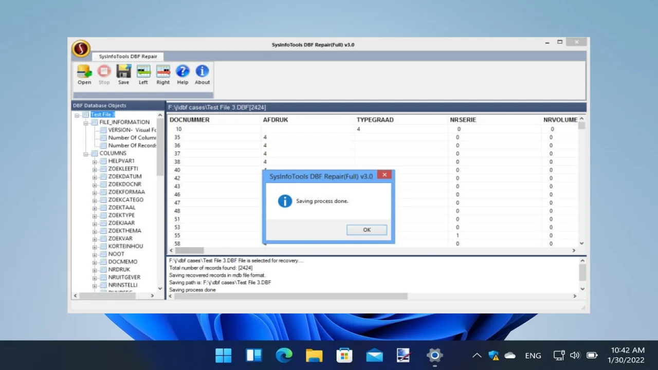The width and height of the screenshot is (658, 370).
Task: Click the TYPEGRAAD column header
Action: coord(375,120)
